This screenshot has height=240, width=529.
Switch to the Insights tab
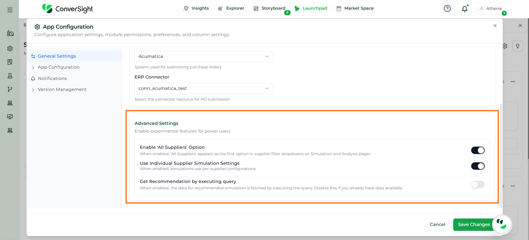click(x=196, y=8)
